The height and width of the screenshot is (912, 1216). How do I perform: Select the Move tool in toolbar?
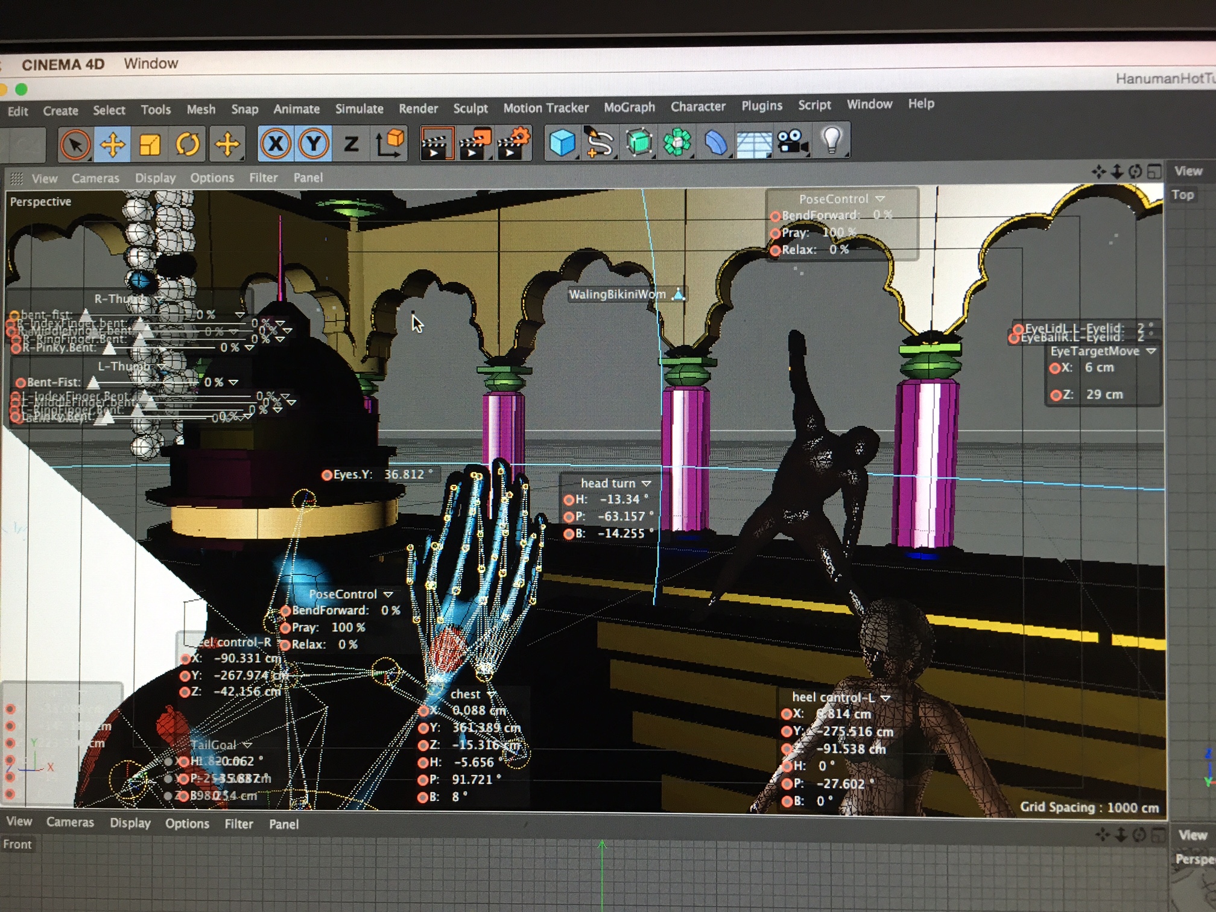112,145
